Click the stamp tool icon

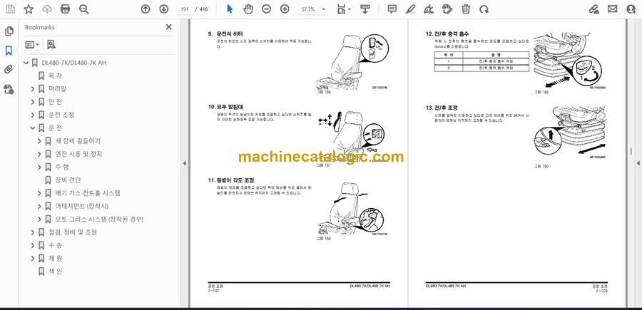click(x=447, y=9)
